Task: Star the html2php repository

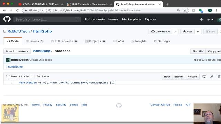Action: (188, 32)
